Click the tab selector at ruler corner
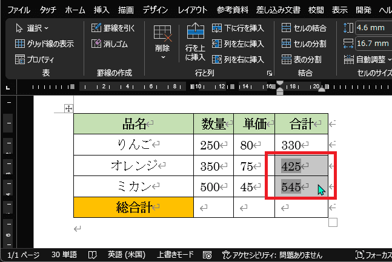Screen dimensions: 392x262 tap(8, 87)
